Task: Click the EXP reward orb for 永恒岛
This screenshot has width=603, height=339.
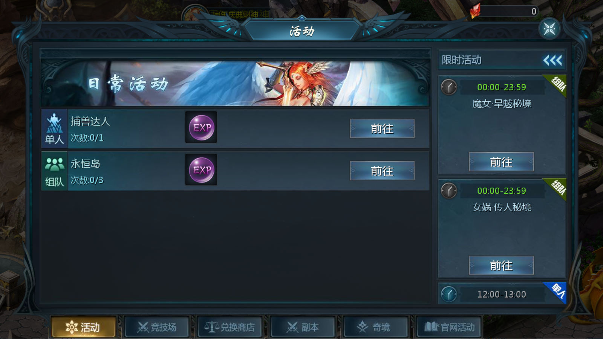Action: [x=201, y=170]
